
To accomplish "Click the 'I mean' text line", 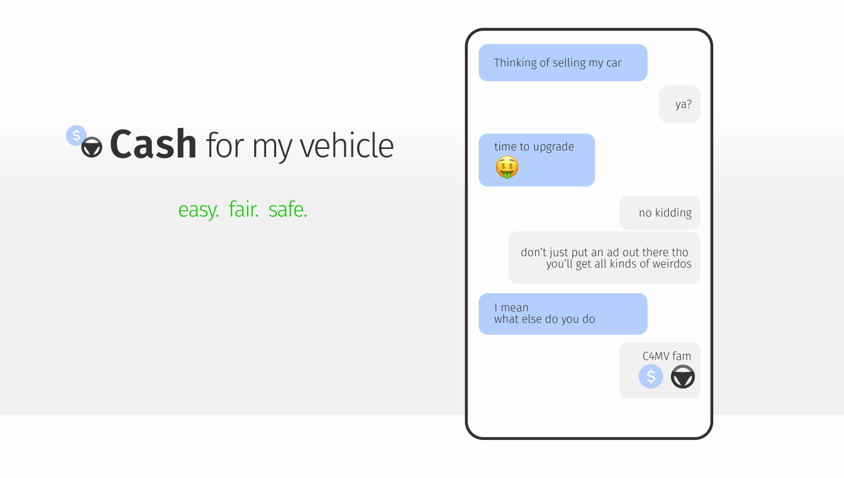I will [x=512, y=308].
